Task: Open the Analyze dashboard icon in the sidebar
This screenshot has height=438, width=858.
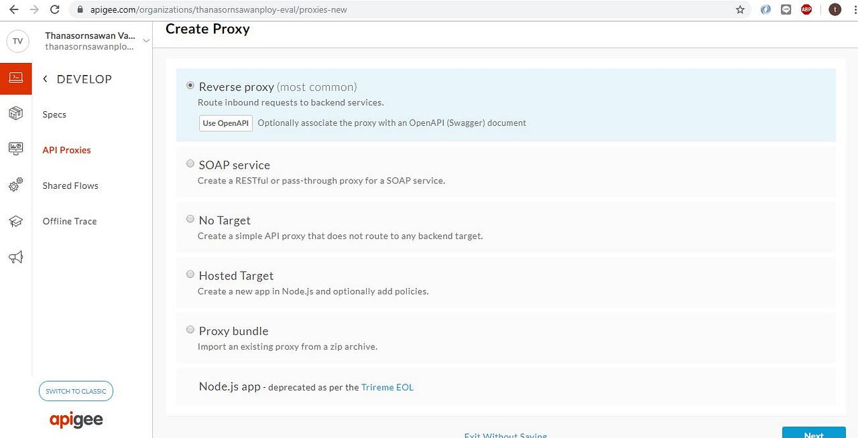Action: coord(15,149)
